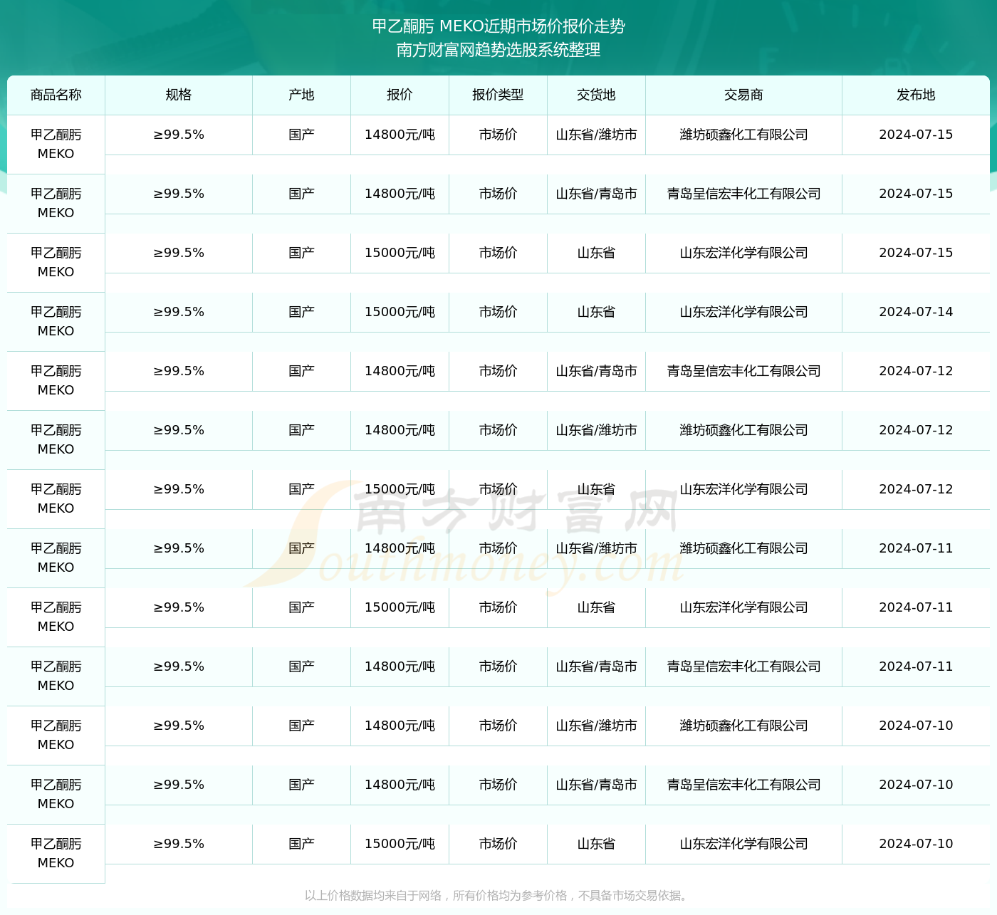This screenshot has width=997, height=915.
Task: Select 15000元/吨 price in the 2024-07-14 row
Action: [400, 312]
